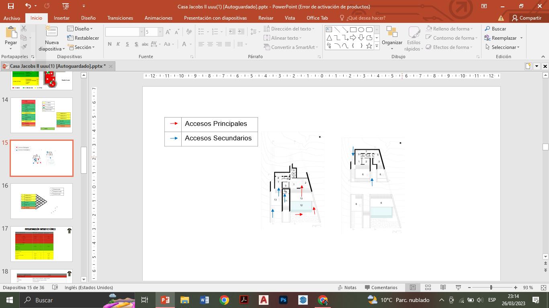Pick the oval shape in the Dibujo gallery
This screenshot has width=549, height=308.
(x=361, y=30)
